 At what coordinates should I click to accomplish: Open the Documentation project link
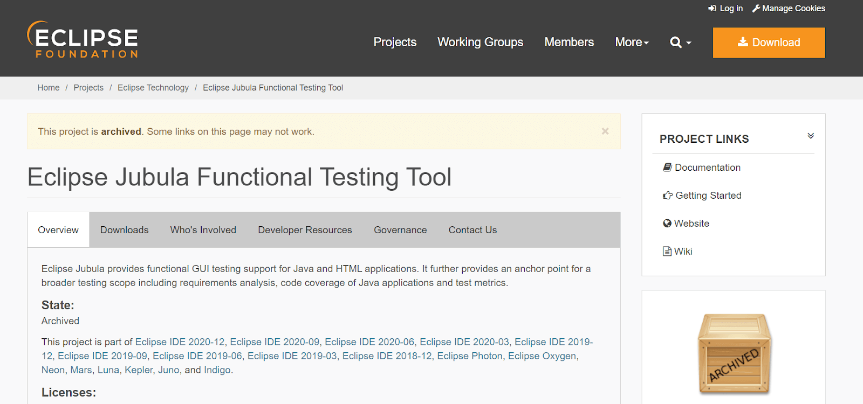click(702, 168)
